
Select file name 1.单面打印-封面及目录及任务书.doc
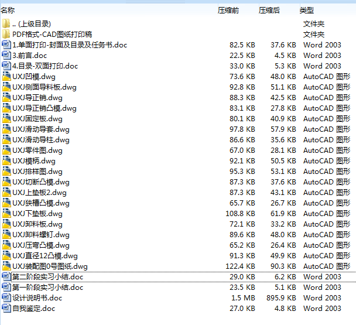click(x=70, y=45)
